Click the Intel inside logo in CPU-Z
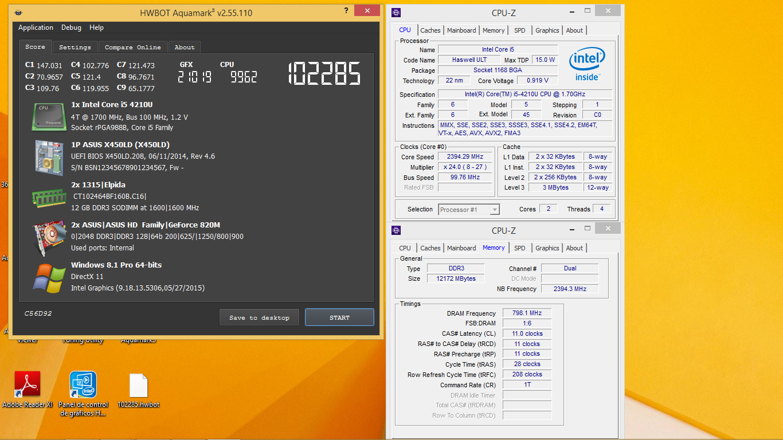Image resolution: width=783 pixels, height=440 pixels. pos(586,64)
